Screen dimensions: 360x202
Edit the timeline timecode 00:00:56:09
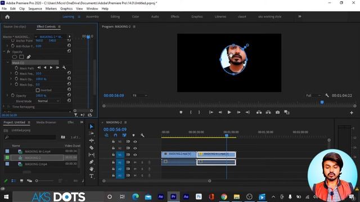(x=115, y=130)
